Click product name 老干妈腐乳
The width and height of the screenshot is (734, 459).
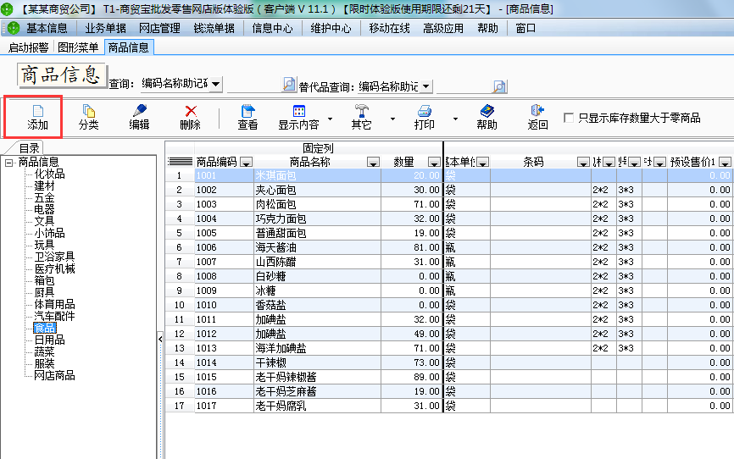pos(281,406)
